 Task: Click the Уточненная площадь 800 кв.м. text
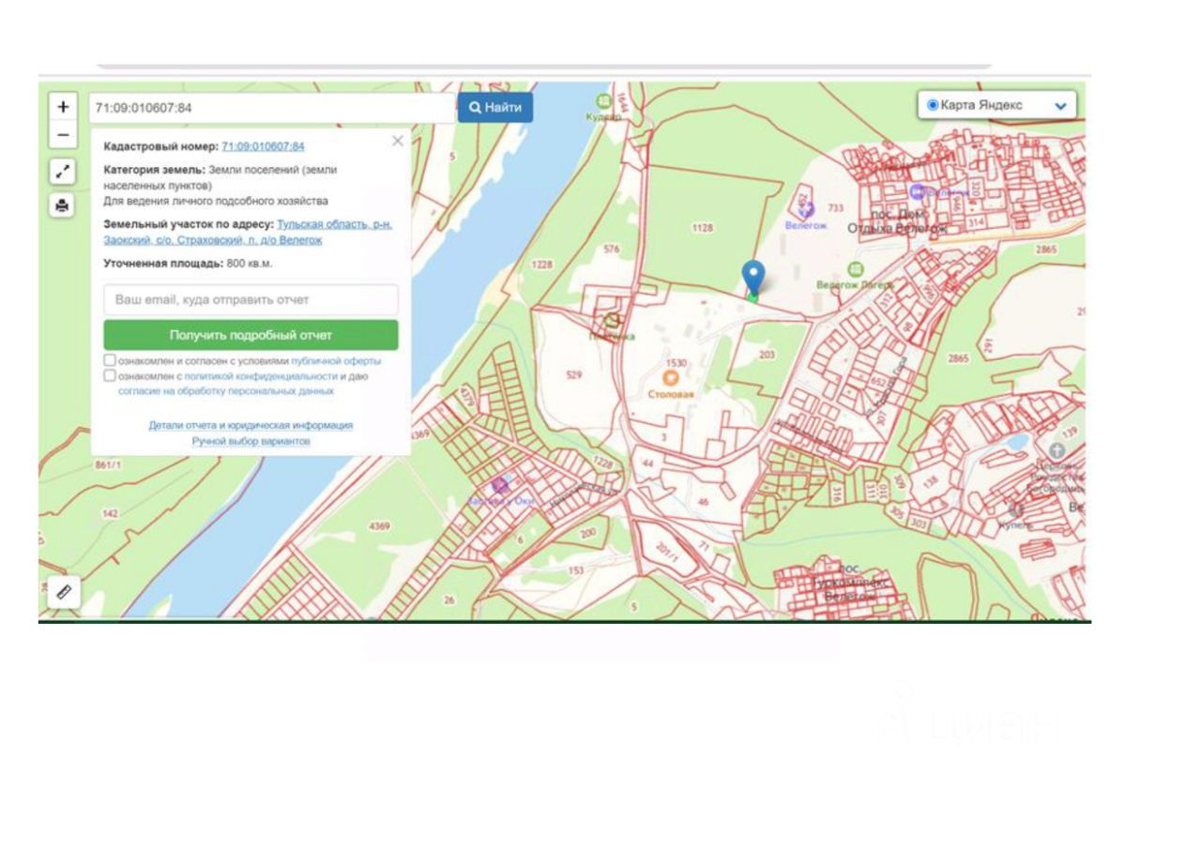point(188,264)
